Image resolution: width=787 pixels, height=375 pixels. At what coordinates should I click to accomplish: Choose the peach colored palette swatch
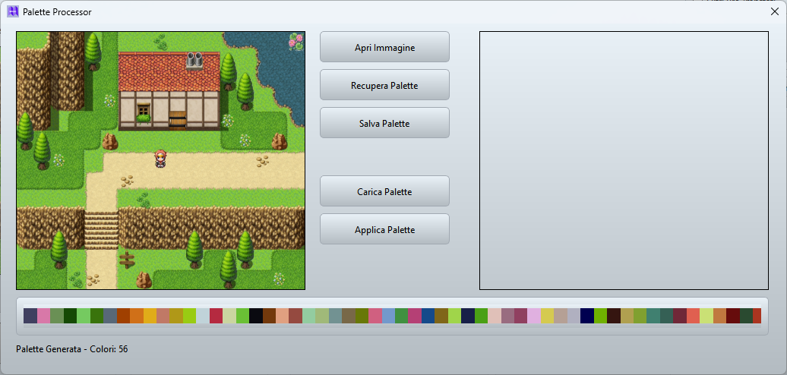[x=281, y=316]
